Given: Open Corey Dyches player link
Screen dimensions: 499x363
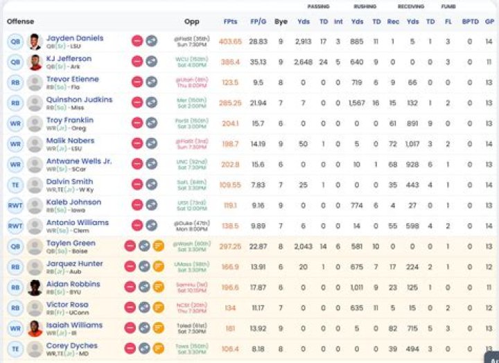Looking at the screenshot, I should [71, 346].
